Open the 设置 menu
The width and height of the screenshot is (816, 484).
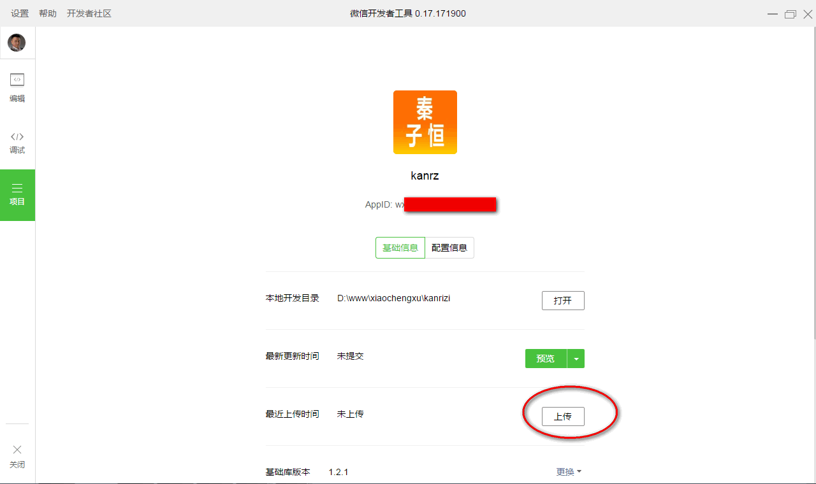coord(20,13)
